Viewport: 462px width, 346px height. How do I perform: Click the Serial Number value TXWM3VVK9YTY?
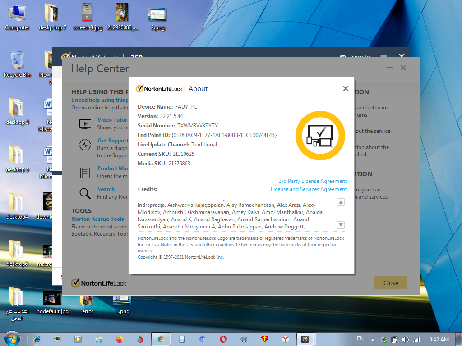tap(198, 126)
